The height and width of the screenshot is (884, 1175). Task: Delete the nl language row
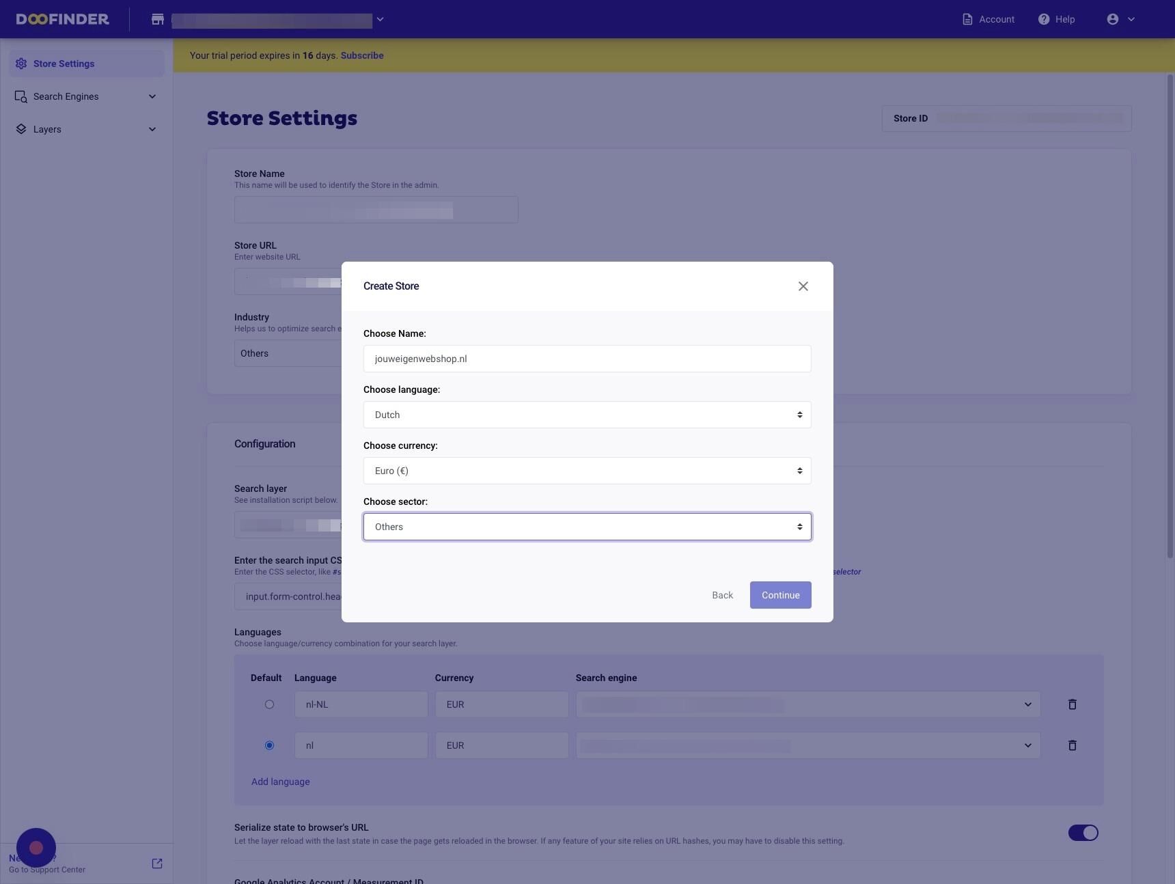1073,745
